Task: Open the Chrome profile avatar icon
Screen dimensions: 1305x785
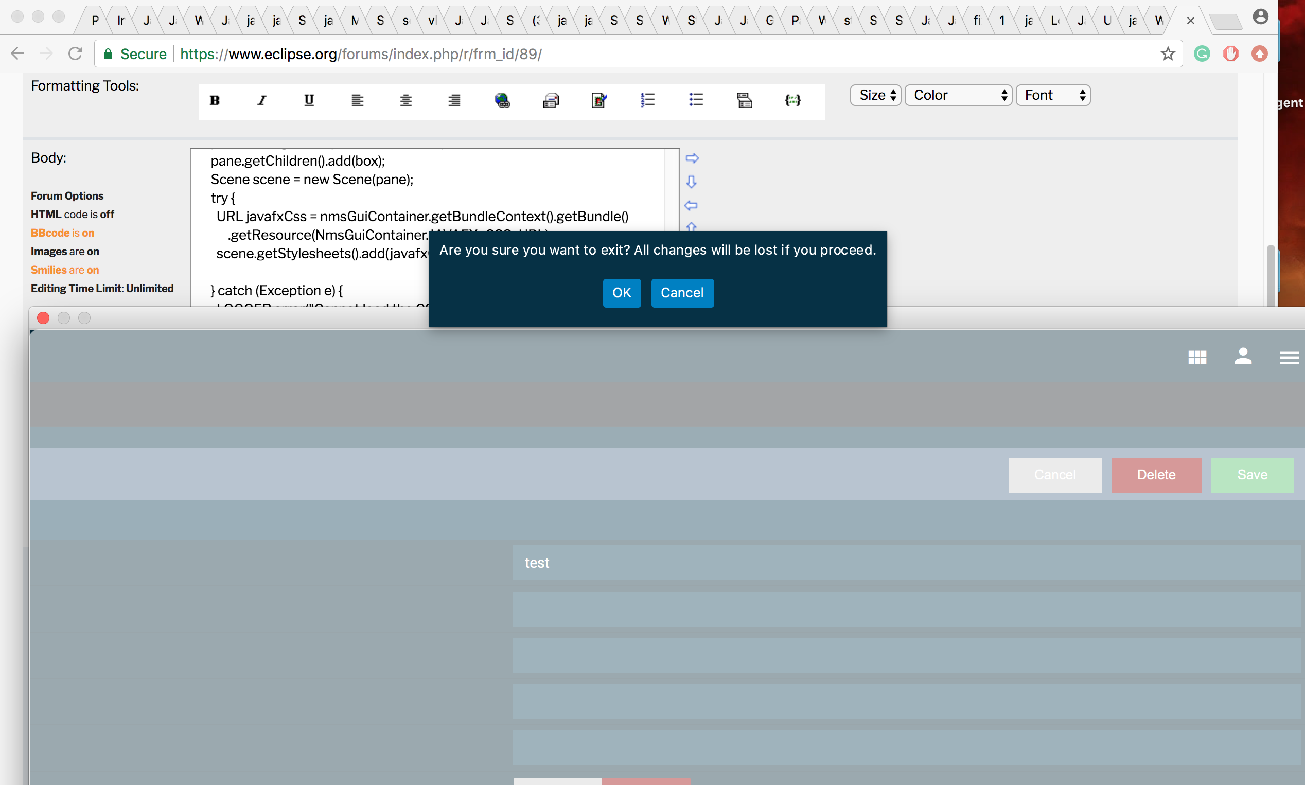Action: (1261, 17)
